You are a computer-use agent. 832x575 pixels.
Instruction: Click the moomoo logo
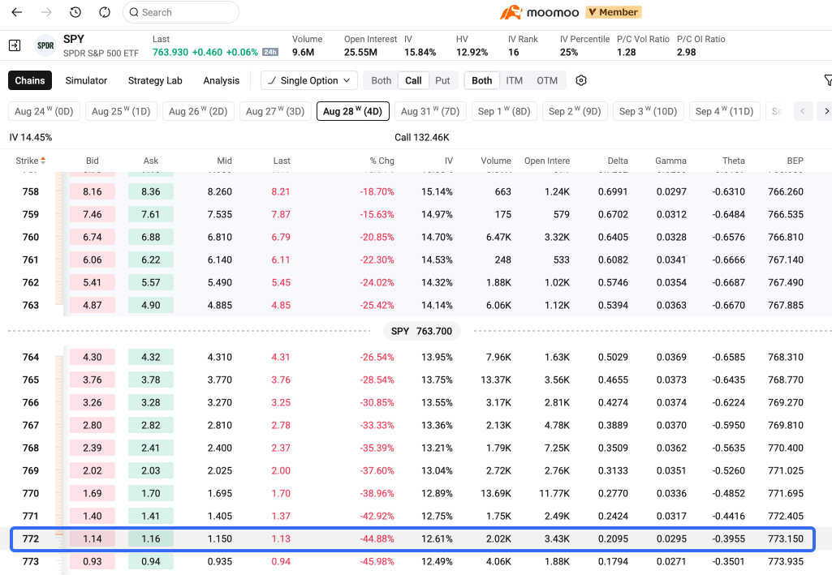coord(539,12)
